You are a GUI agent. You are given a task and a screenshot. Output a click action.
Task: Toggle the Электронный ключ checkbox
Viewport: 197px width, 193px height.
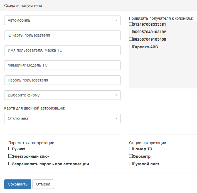pyautogui.click(x=10, y=156)
